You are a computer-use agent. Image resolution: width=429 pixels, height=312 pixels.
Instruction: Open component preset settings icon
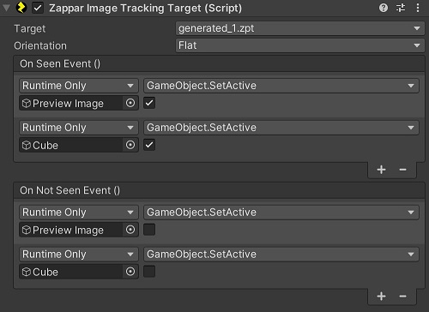tap(401, 8)
